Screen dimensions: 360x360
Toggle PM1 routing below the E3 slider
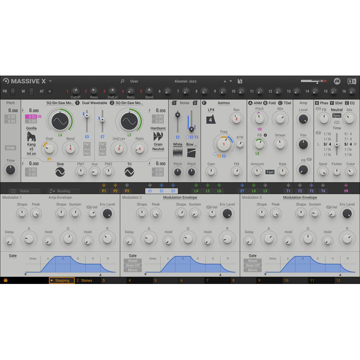[87, 144]
